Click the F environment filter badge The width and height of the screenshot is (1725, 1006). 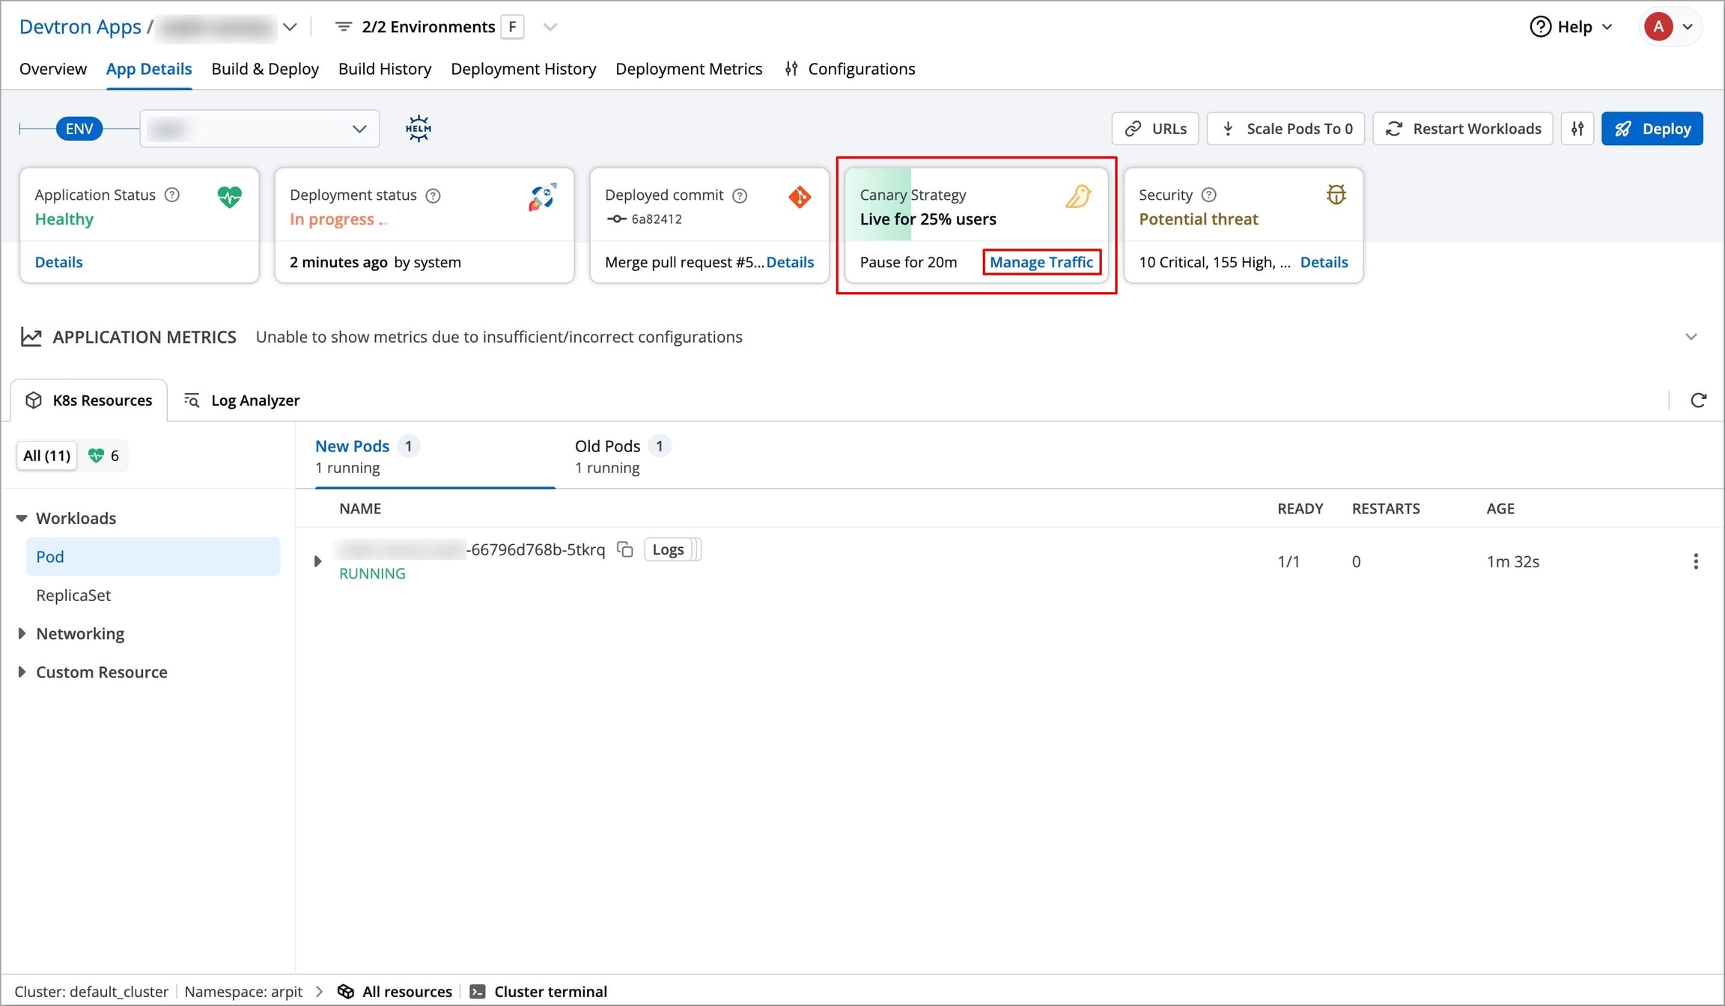click(x=512, y=27)
